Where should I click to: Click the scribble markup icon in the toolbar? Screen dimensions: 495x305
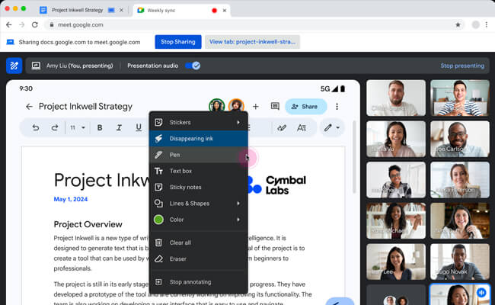(282, 127)
